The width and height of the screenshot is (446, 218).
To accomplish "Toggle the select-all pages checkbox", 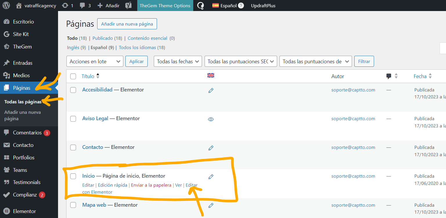I will click(73, 76).
